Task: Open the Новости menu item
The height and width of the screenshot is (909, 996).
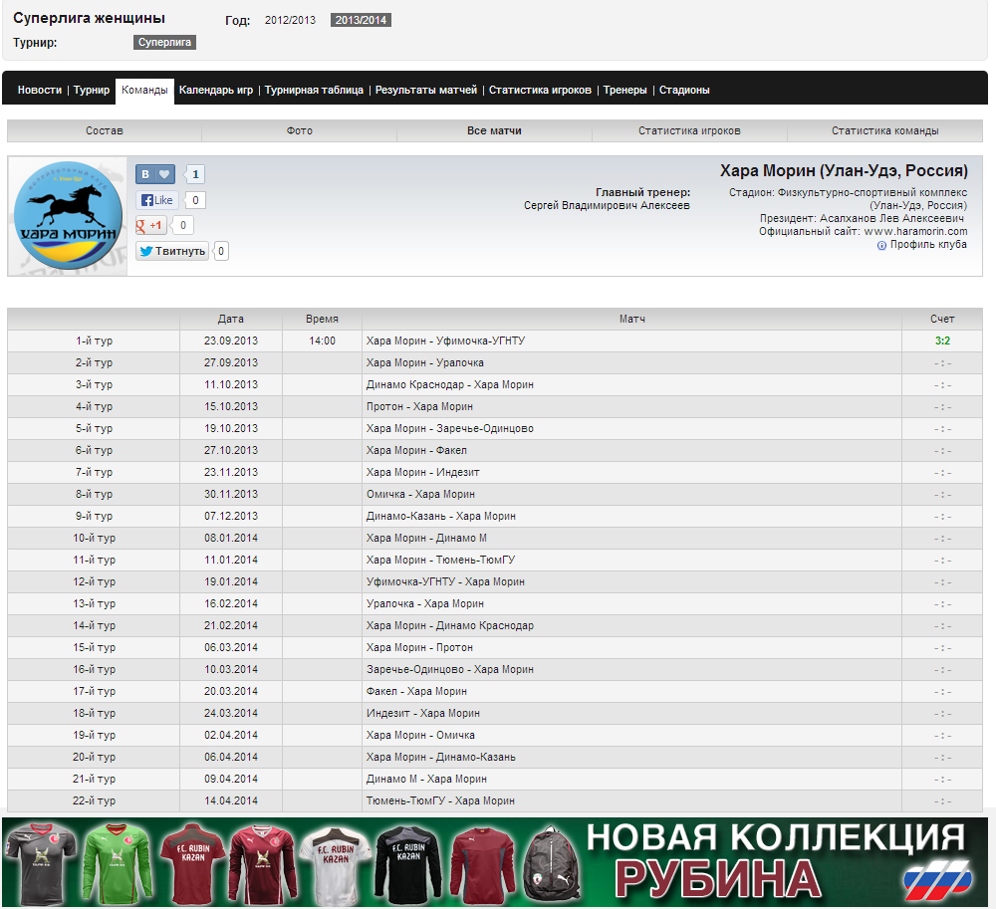Action: tap(40, 91)
